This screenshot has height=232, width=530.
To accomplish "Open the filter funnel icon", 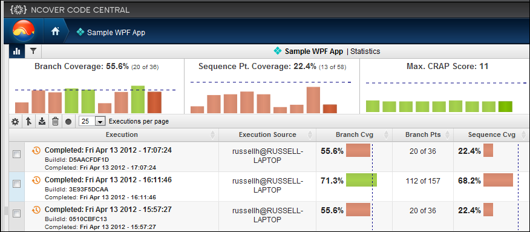I will 33,51.
